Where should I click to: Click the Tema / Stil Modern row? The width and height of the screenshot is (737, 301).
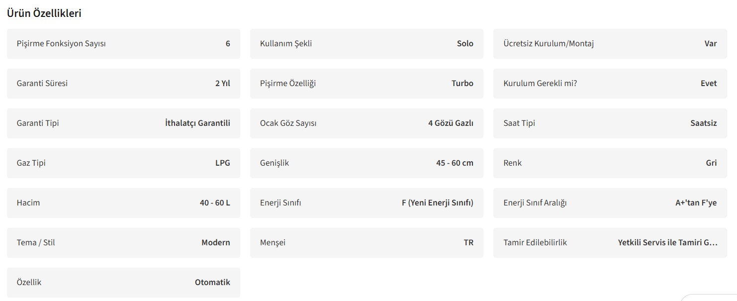click(123, 243)
